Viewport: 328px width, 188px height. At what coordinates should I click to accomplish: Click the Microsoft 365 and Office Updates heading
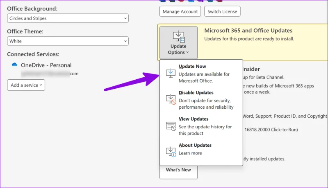(248, 30)
